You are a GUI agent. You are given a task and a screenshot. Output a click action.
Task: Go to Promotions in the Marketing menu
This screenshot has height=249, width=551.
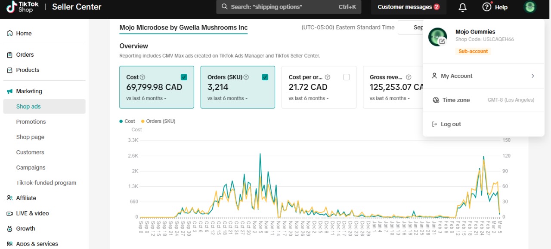[x=31, y=122]
